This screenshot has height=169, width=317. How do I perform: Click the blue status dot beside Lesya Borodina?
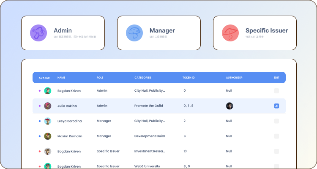pyautogui.click(x=40, y=121)
